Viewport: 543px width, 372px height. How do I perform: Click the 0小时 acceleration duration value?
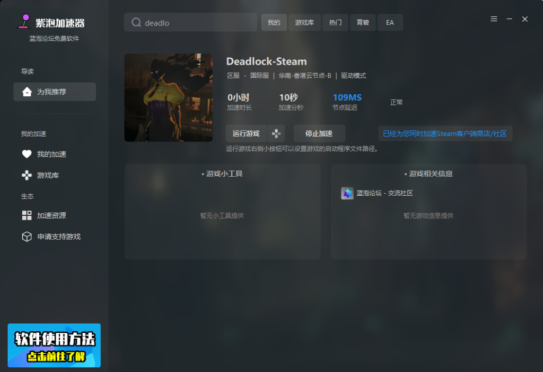[x=238, y=97]
